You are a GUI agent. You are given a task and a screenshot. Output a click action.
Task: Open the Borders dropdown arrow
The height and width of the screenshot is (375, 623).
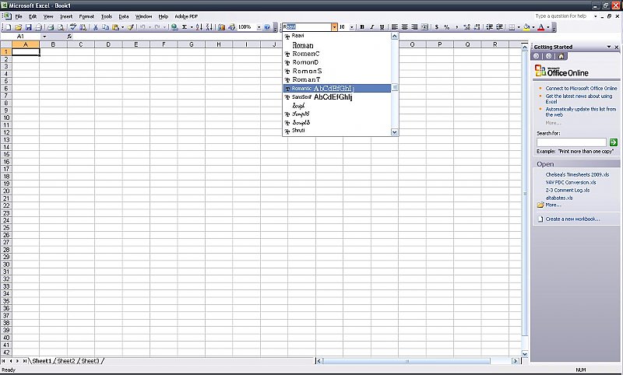pyautogui.click(x=519, y=27)
